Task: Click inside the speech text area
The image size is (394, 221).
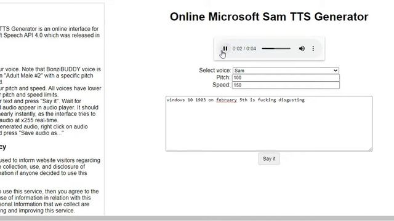Action: coord(269,123)
